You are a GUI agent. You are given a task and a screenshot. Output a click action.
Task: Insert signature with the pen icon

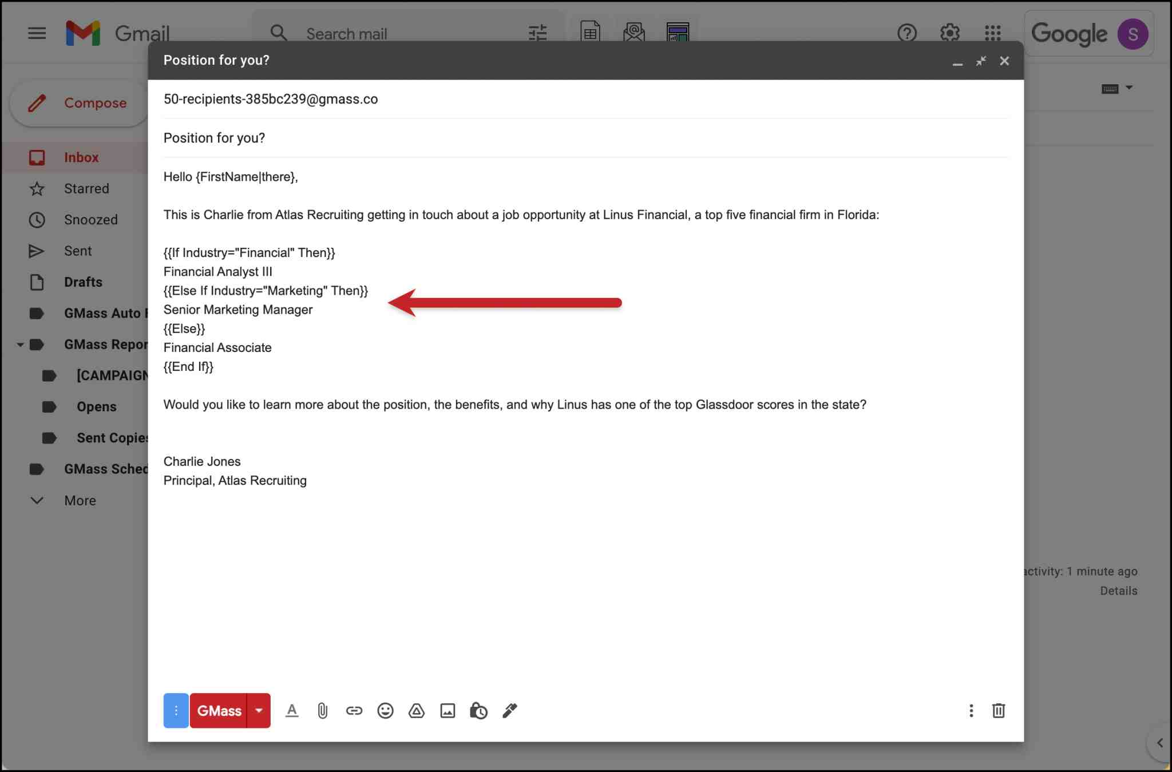[509, 711]
